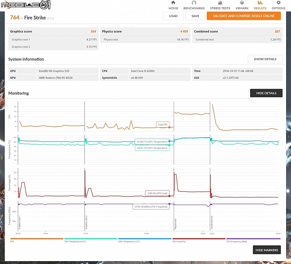The width and height of the screenshot is (291, 264).
Task: Click the 3.28 FPS tooltip
Action: pyautogui.click(x=162, y=125)
